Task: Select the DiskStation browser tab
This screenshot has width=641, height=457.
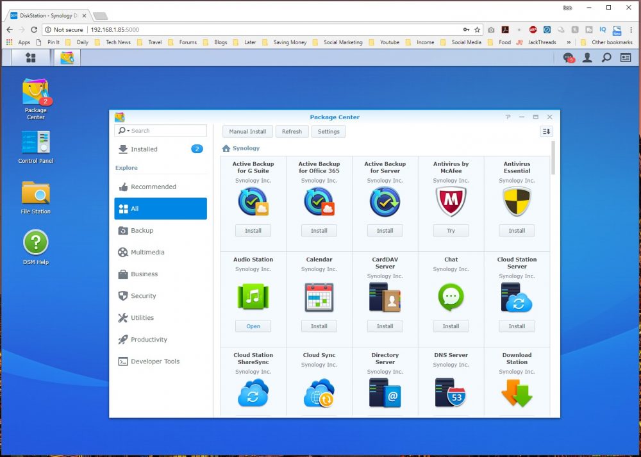Action: (x=49, y=16)
